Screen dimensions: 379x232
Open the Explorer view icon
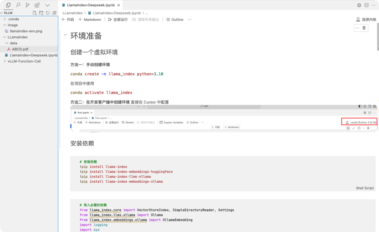pos(8,5)
